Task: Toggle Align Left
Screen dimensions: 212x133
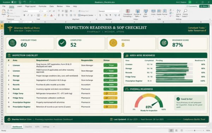Action: coord(59,15)
